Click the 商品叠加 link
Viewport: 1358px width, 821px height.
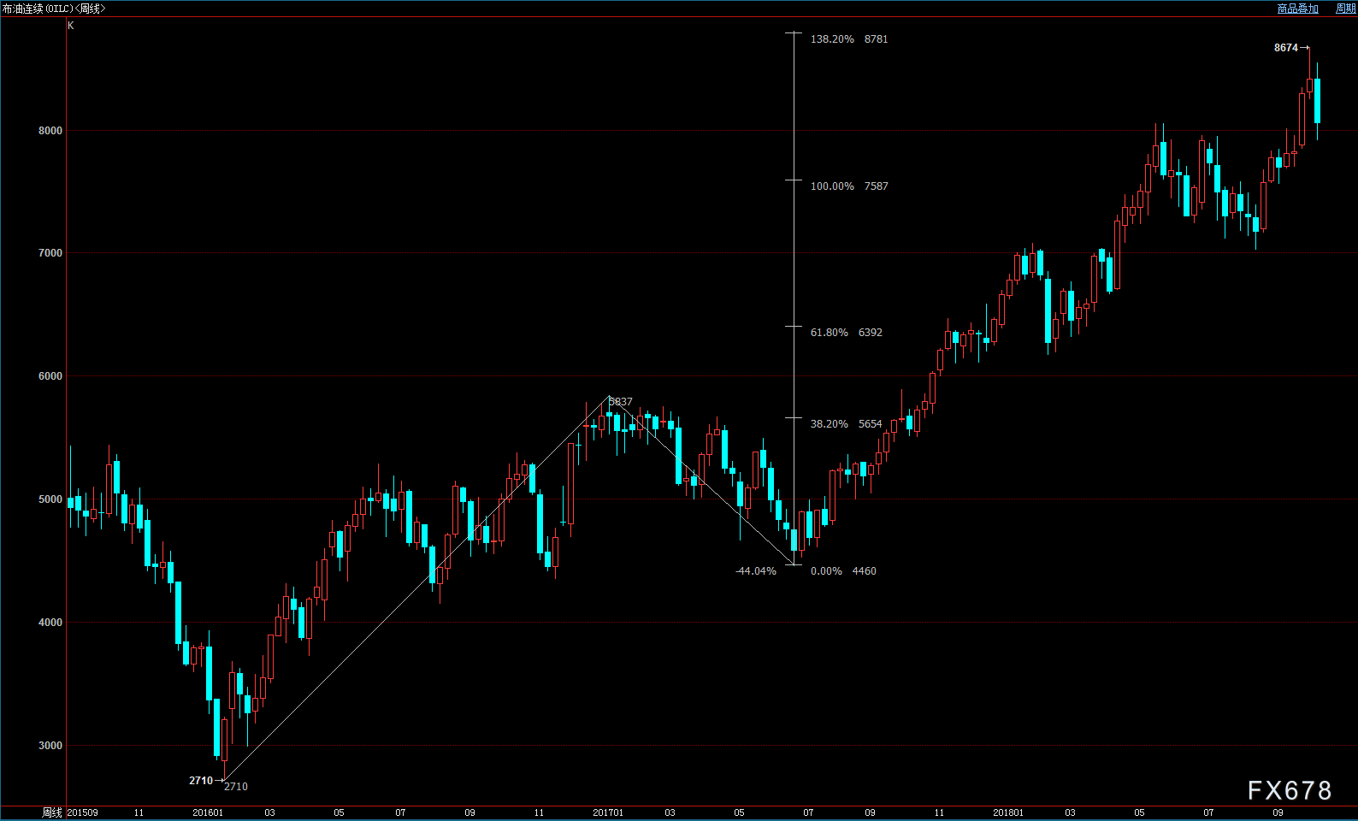tap(1297, 9)
